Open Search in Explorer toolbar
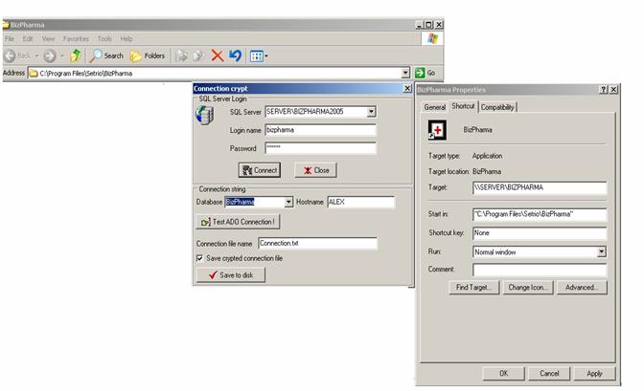The width and height of the screenshot is (644, 391). [106, 55]
